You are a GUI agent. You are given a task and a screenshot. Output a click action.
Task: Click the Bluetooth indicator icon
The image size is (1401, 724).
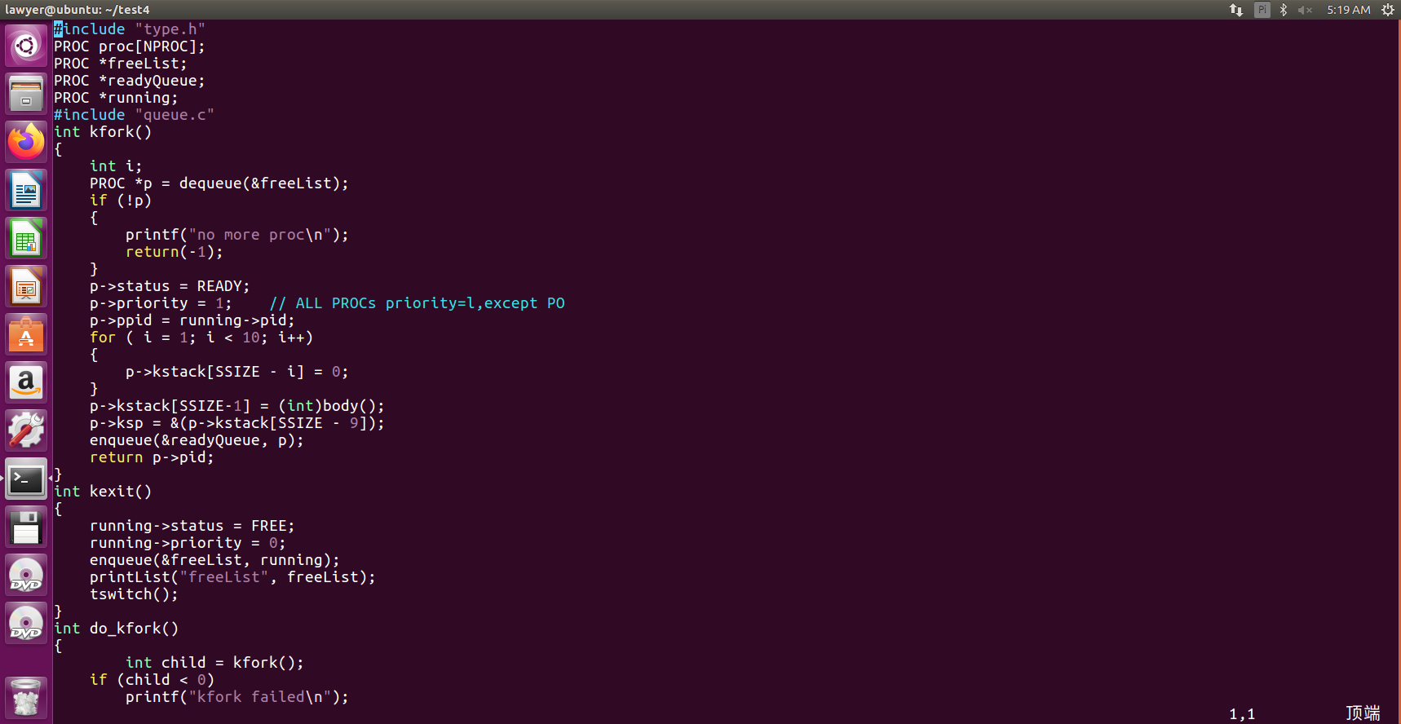tap(1284, 10)
